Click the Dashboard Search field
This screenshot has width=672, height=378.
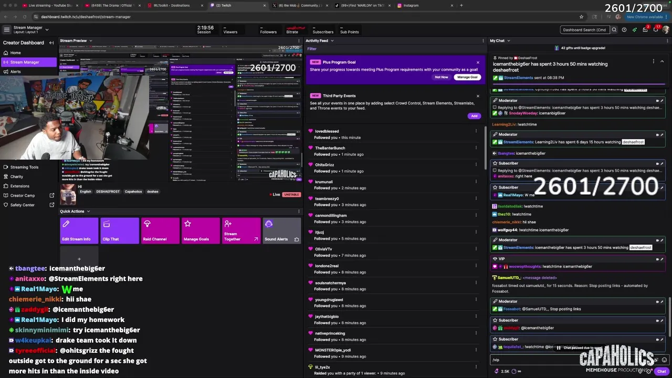[x=584, y=30]
